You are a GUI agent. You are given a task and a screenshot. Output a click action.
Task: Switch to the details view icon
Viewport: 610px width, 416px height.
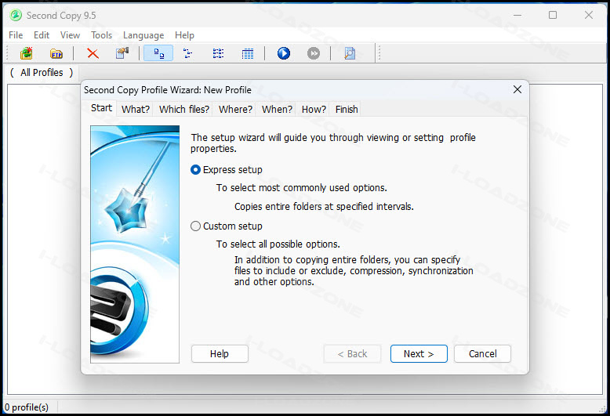[x=248, y=53]
